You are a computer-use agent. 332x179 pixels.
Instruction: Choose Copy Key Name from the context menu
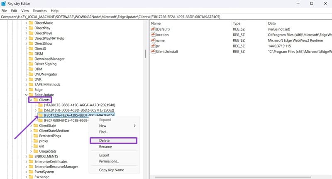[111, 170]
